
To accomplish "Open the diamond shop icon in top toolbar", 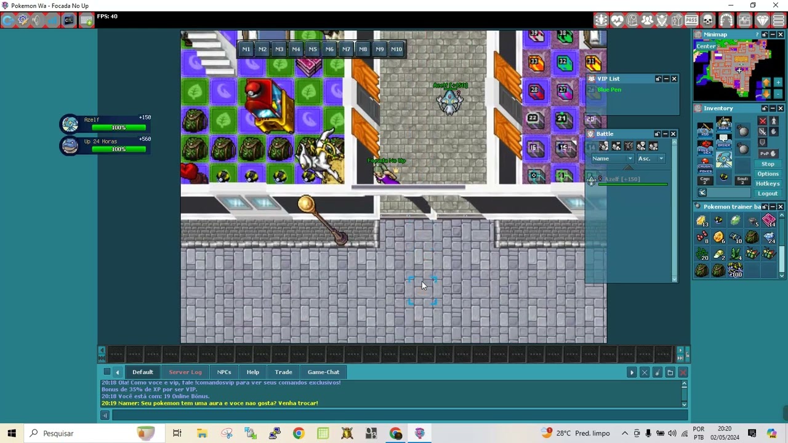I will pyautogui.click(x=762, y=20).
